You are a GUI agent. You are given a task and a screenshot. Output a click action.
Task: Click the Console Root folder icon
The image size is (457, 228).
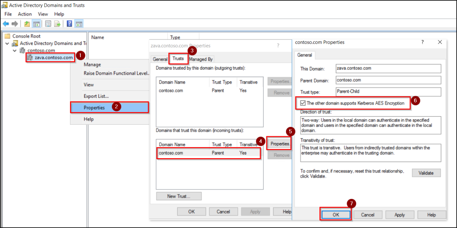click(x=7, y=36)
